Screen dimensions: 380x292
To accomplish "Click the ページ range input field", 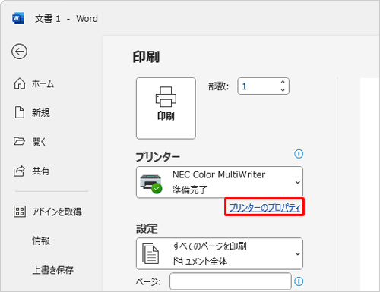I will tap(230, 281).
